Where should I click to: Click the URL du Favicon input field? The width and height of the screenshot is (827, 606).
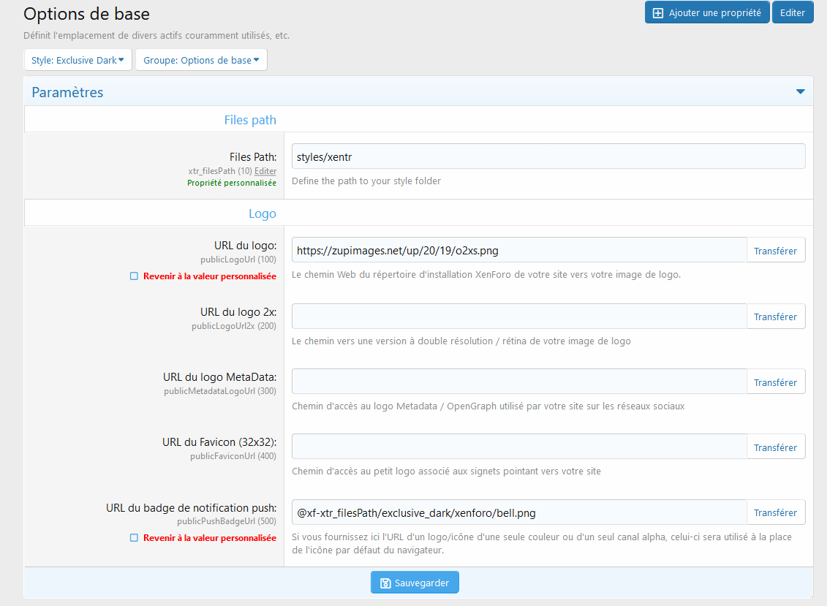(x=519, y=447)
